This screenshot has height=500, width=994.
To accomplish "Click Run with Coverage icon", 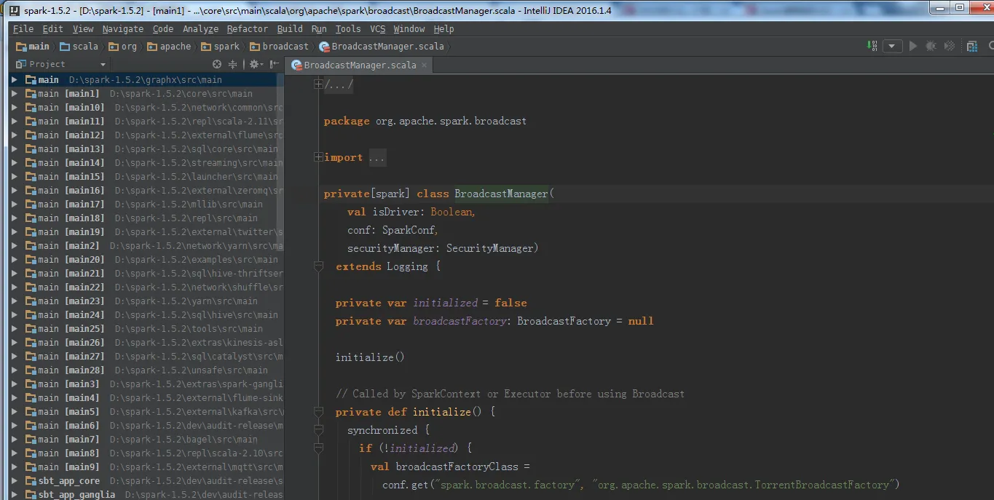I will (x=949, y=46).
